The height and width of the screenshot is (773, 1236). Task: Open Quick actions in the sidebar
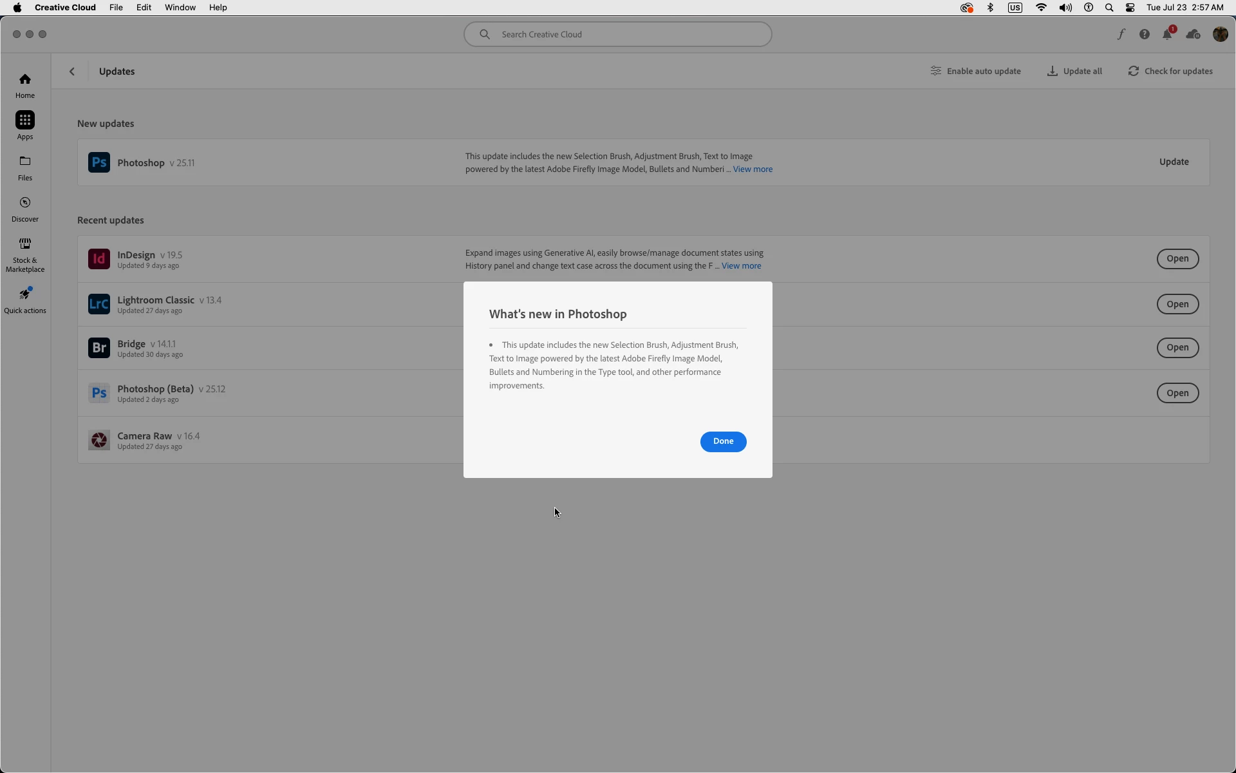[x=25, y=300]
